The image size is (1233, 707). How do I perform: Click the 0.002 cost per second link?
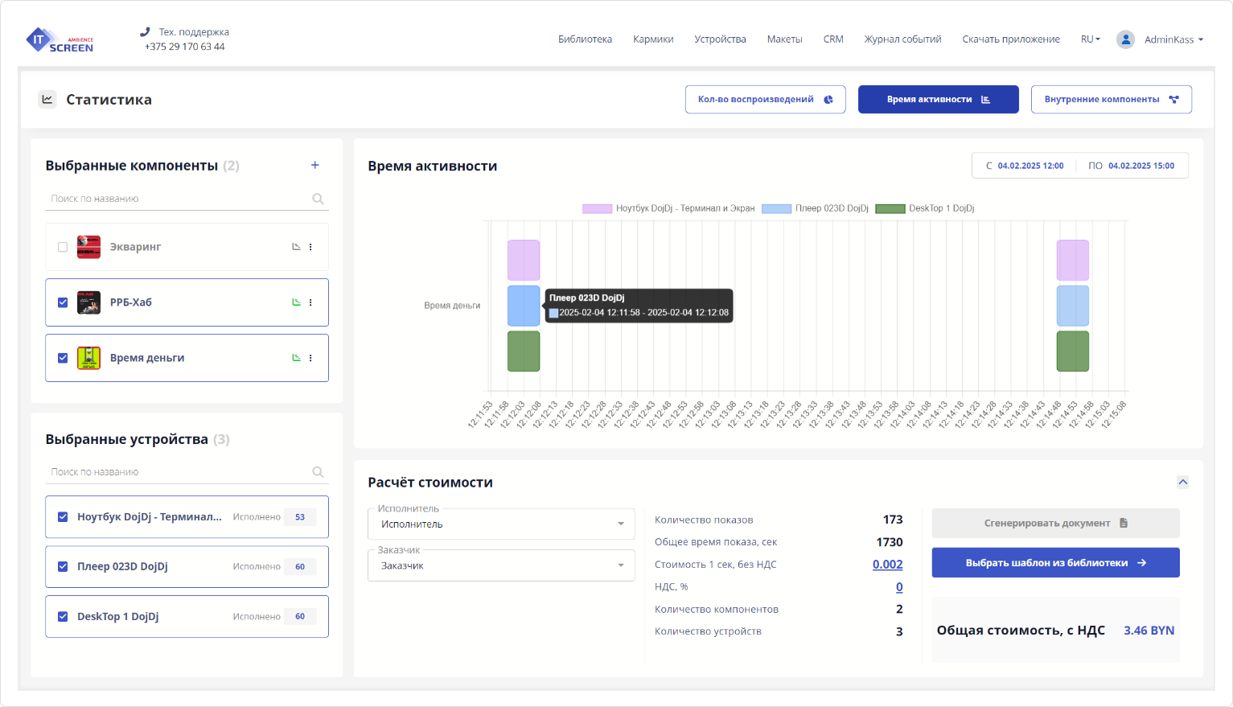coord(887,565)
